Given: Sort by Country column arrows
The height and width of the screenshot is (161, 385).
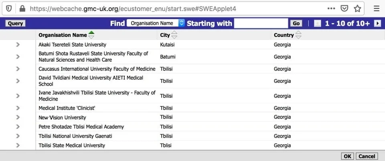Looking at the screenshot, I should (298, 35).
